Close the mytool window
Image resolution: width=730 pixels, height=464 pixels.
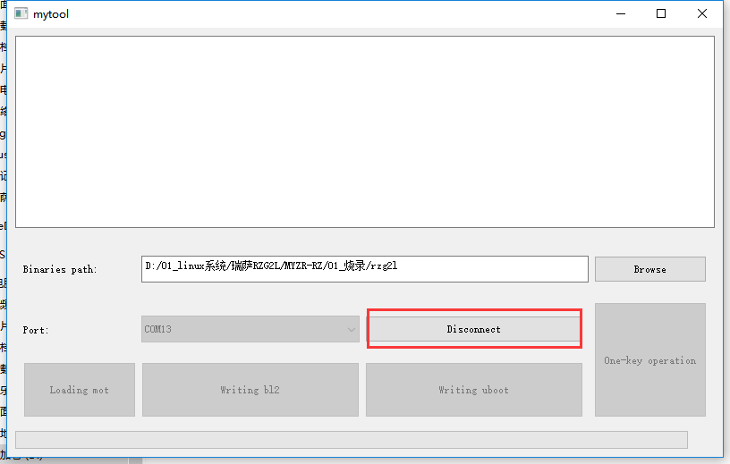pyautogui.click(x=702, y=13)
